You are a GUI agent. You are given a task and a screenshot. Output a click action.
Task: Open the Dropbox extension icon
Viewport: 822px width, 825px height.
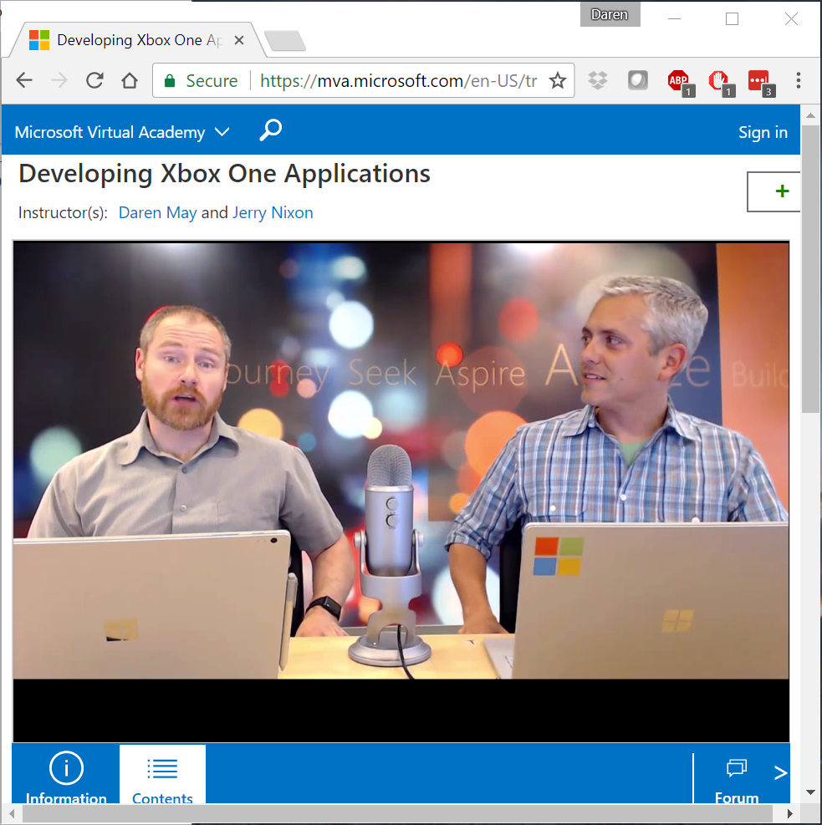(597, 80)
